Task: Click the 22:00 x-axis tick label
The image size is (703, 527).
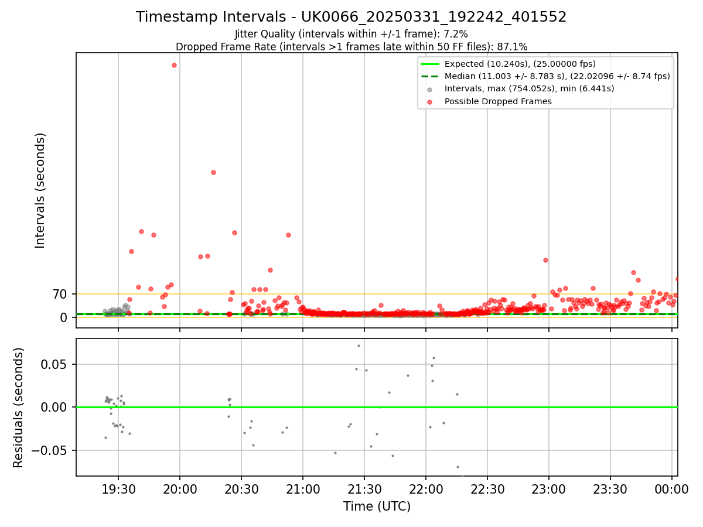Action: click(426, 490)
